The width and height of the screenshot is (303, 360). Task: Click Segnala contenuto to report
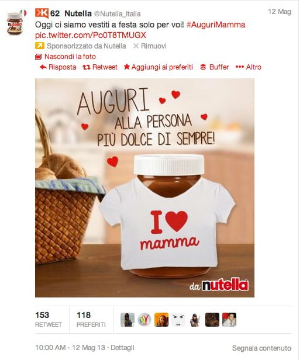261,348
